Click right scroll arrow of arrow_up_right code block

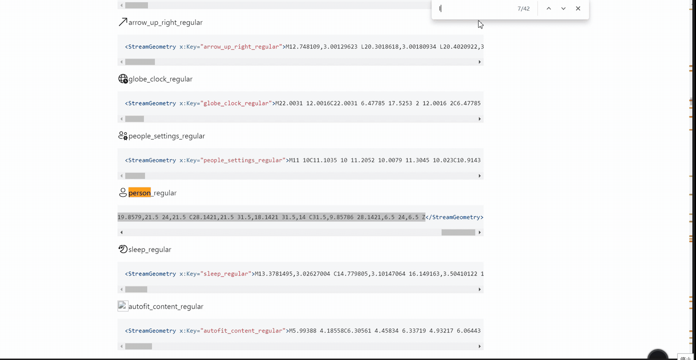point(480,62)
